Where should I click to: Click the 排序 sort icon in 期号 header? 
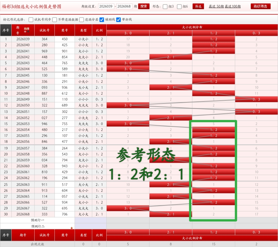[x=27, y=29]
